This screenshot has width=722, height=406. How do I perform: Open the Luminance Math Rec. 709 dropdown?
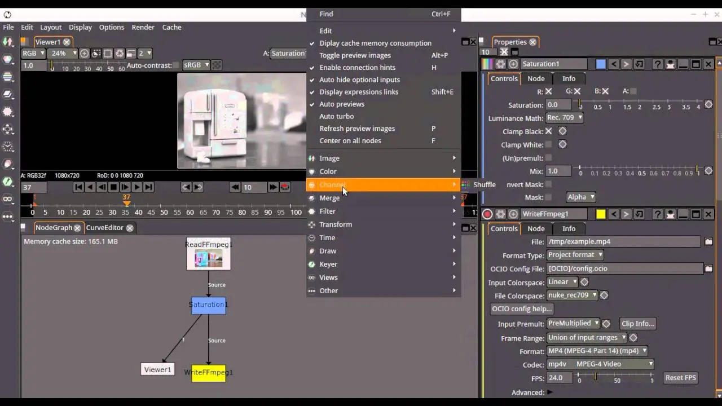[x=564, y=117]
